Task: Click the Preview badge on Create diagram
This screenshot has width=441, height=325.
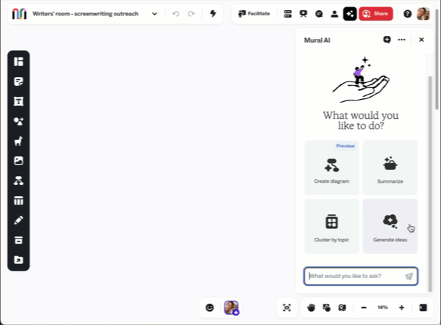Action: tap(345, 146)
